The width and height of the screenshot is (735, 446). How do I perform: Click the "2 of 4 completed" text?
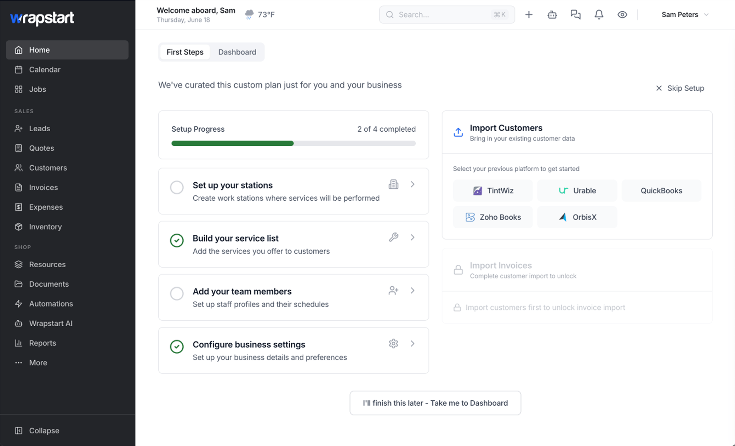click(x=386, y=129)
